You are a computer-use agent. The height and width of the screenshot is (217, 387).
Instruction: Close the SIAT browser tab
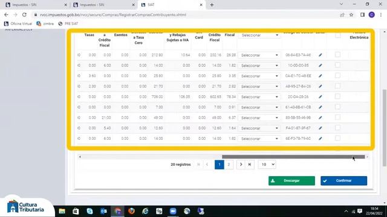coord(201,5)
